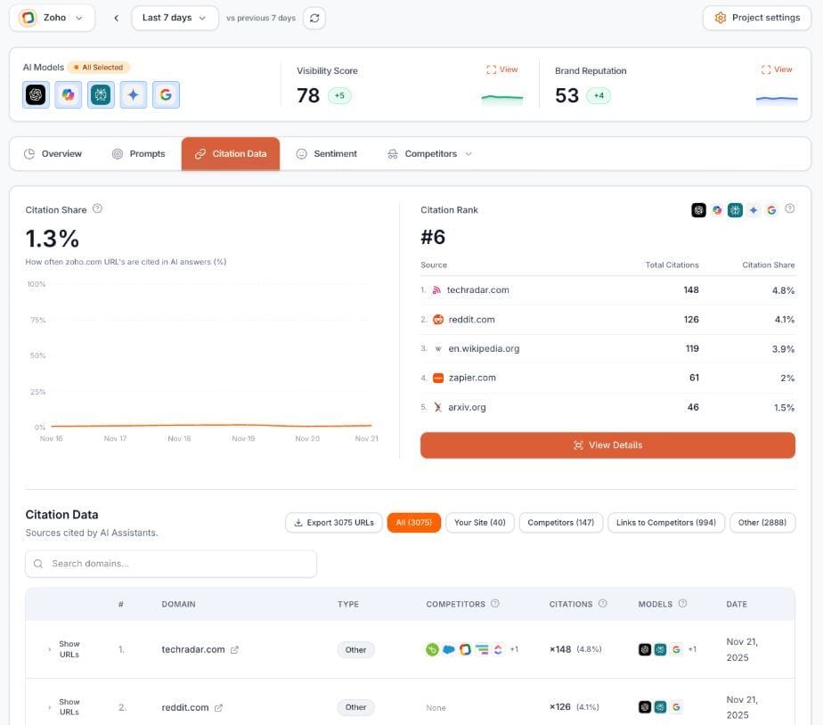Click the Brand Reputation +4 badge
The height and width of the screenshot is (725, 823).
coord(599,95)
